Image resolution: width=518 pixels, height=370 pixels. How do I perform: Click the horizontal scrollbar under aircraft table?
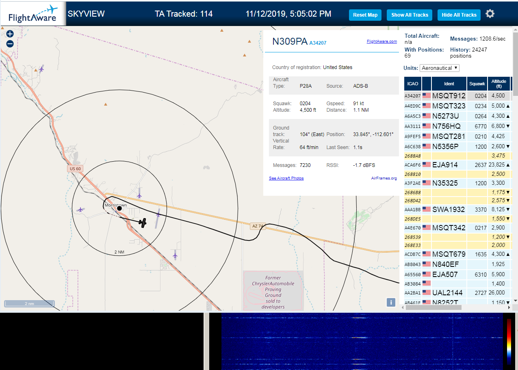click(433, 307)
